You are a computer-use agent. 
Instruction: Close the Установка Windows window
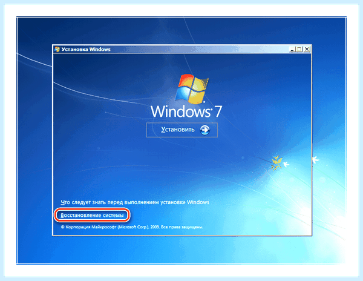pyautogui.click(x=307, y=49)
